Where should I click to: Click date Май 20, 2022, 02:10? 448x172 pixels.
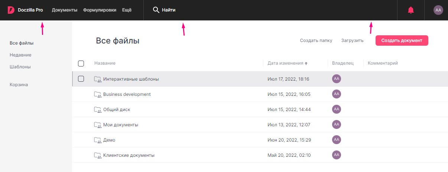point(289,155)
